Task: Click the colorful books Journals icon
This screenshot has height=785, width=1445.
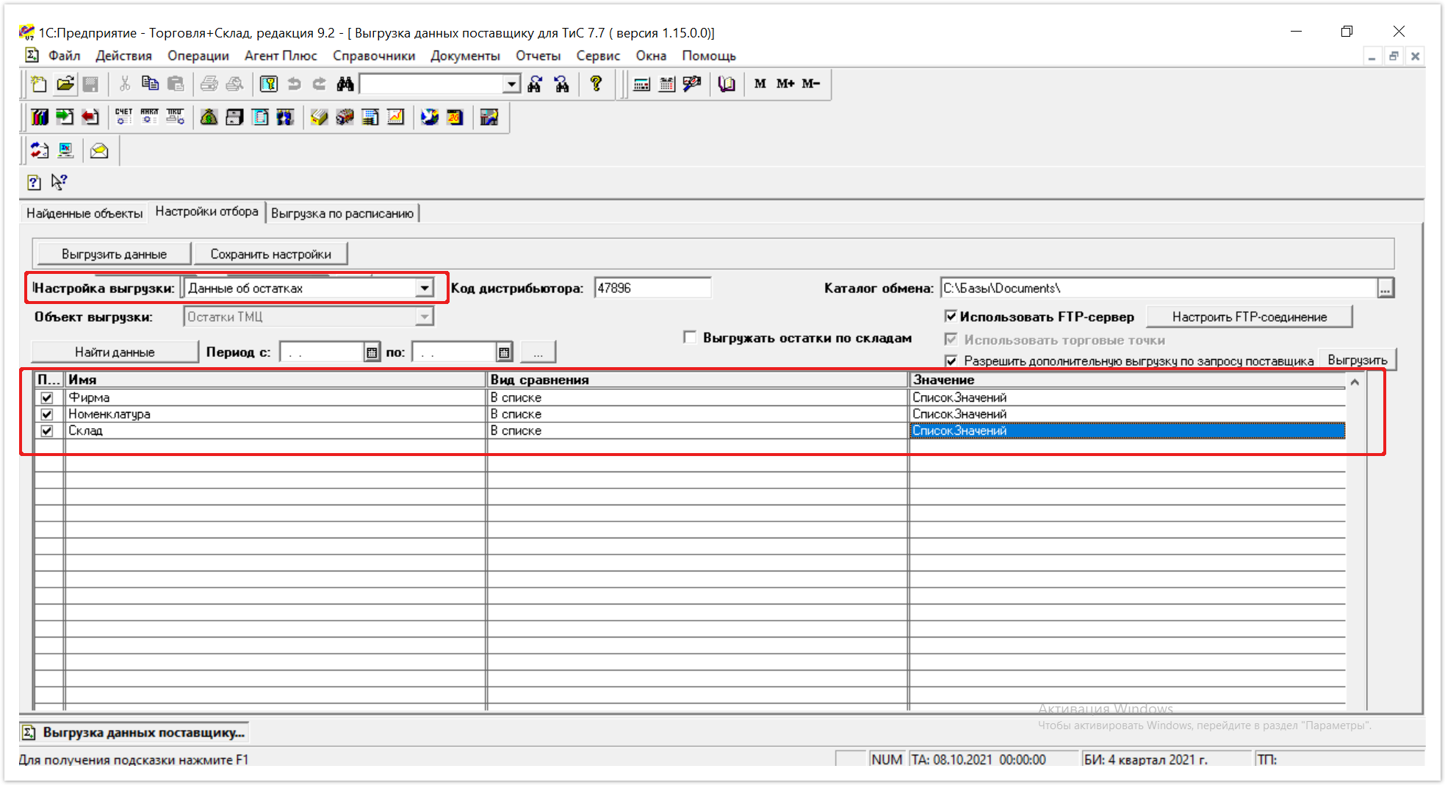Action: tap(40, 117)
